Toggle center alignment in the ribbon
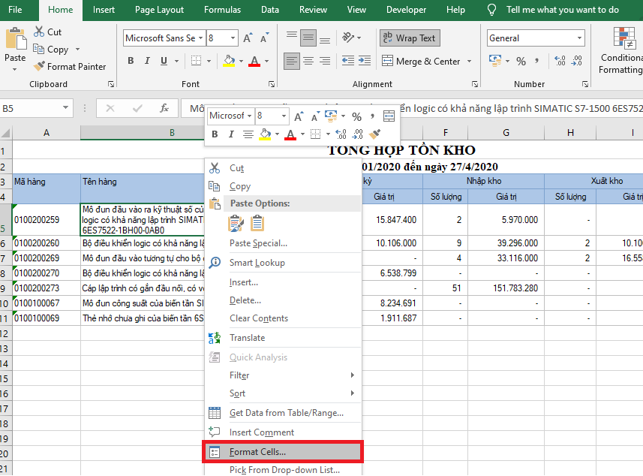643x476 pixels. tap(310, 61)
